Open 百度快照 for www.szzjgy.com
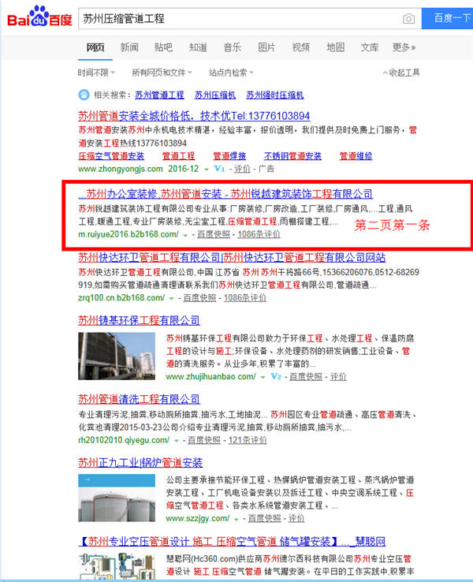This screenshot has width=473, height=582. click(264, 519)
